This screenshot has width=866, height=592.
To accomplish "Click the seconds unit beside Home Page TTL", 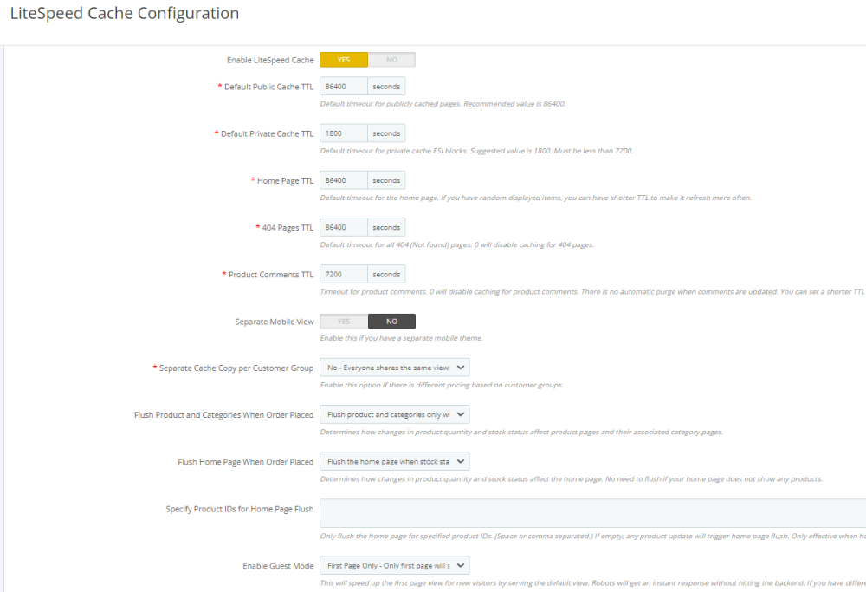I will (x=386, y=180).
